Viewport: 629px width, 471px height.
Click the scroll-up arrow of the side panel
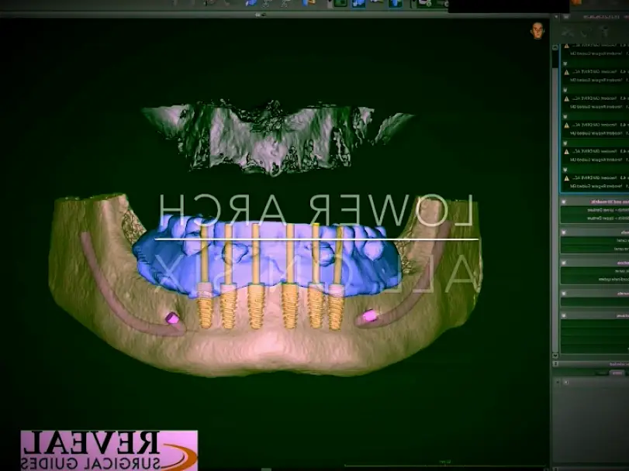(555, 48)
